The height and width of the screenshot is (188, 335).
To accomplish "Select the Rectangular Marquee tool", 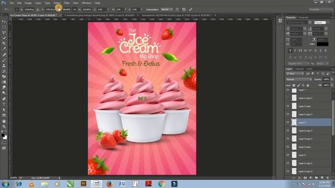I will pos(4,27).
